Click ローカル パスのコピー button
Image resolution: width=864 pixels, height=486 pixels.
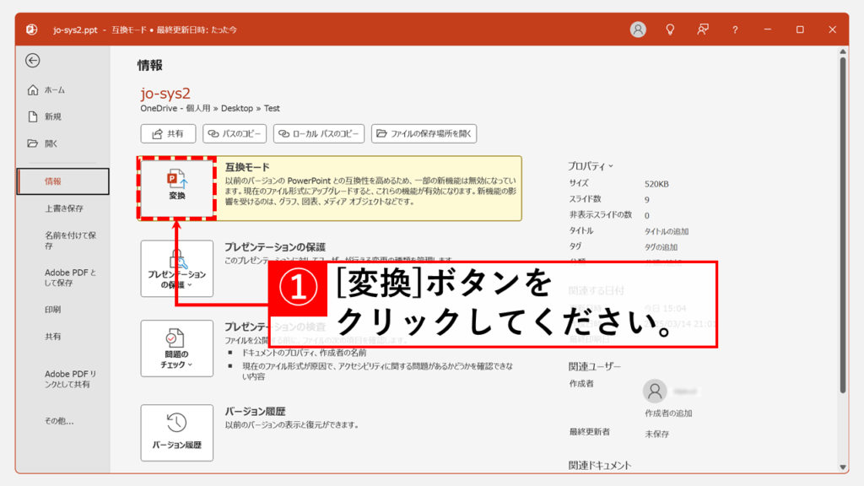point(319,133)
